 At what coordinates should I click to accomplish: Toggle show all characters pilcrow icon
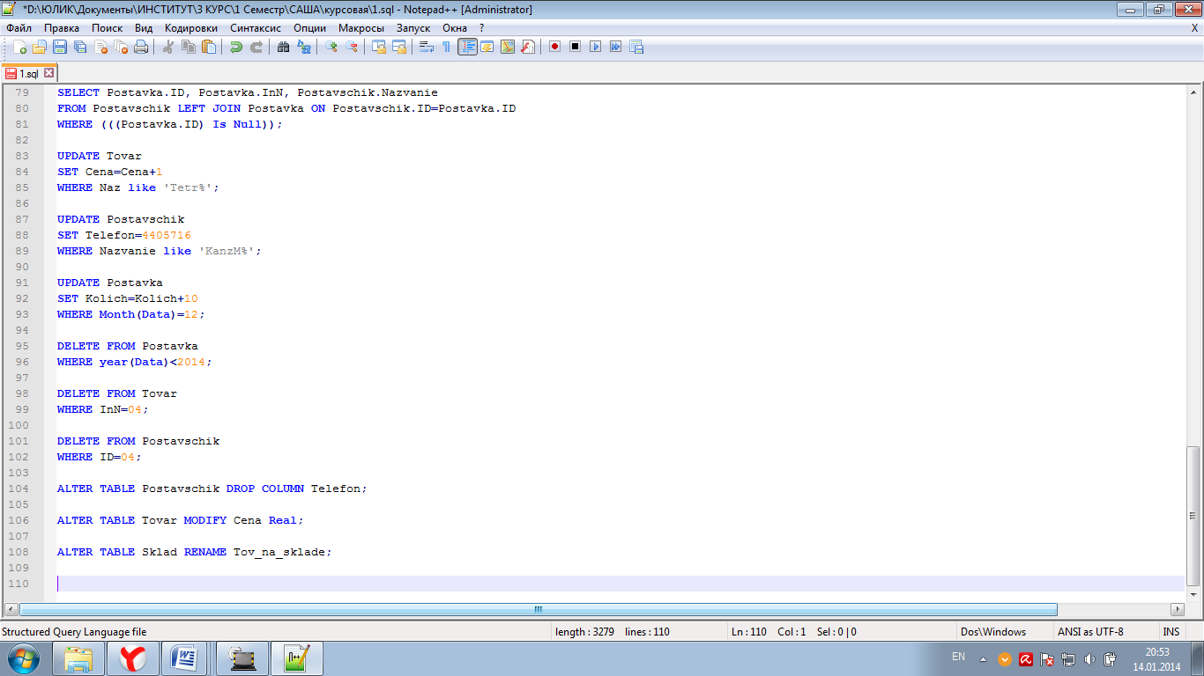pyautogui.click(x=446, y=47)
